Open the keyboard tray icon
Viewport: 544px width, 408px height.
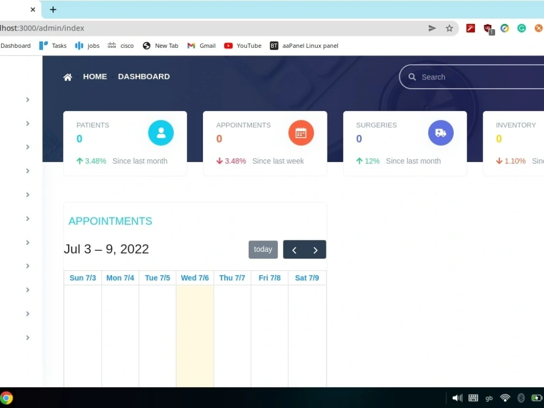(x=473, y=398)
